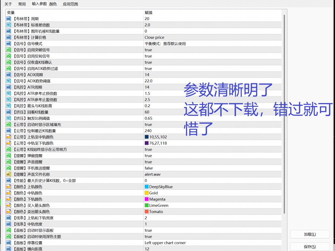Image resolution: width=335 pixels, height=251 pixels.
Task: Click the DeepSkyBlue color swatch
Action: click(147, 187)
